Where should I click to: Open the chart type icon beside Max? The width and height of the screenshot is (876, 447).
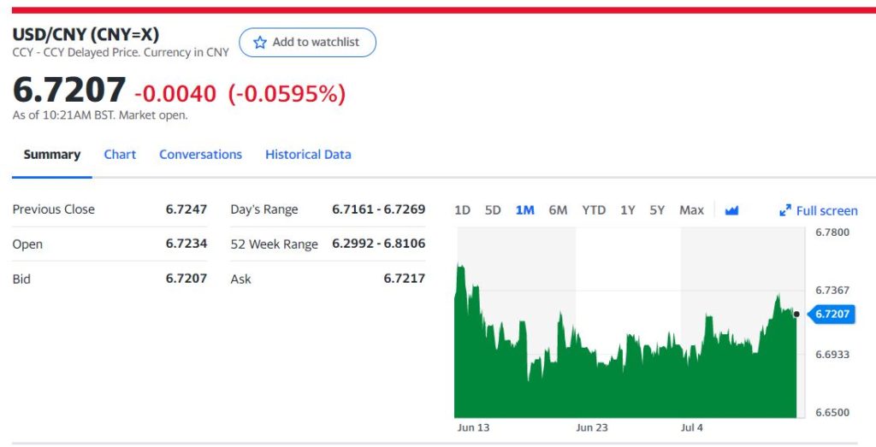(731, 210)
